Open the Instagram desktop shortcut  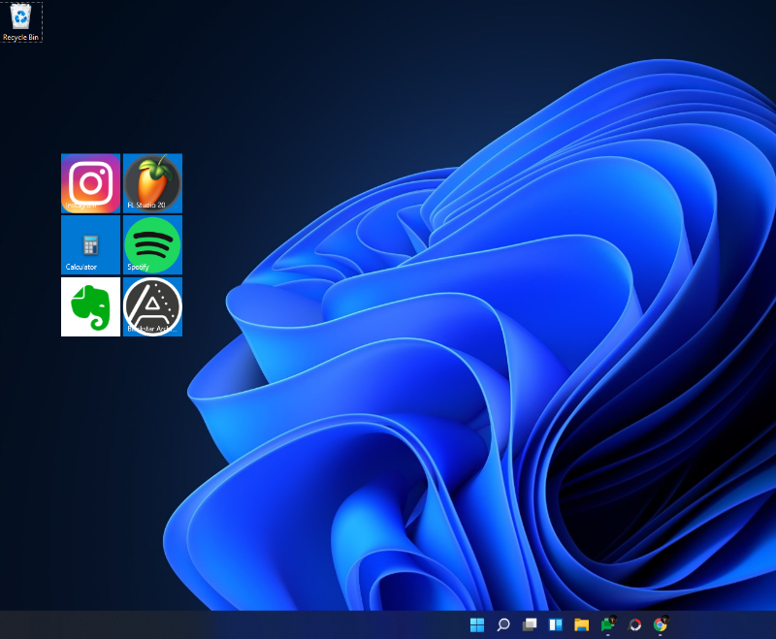tap(89, 179)
